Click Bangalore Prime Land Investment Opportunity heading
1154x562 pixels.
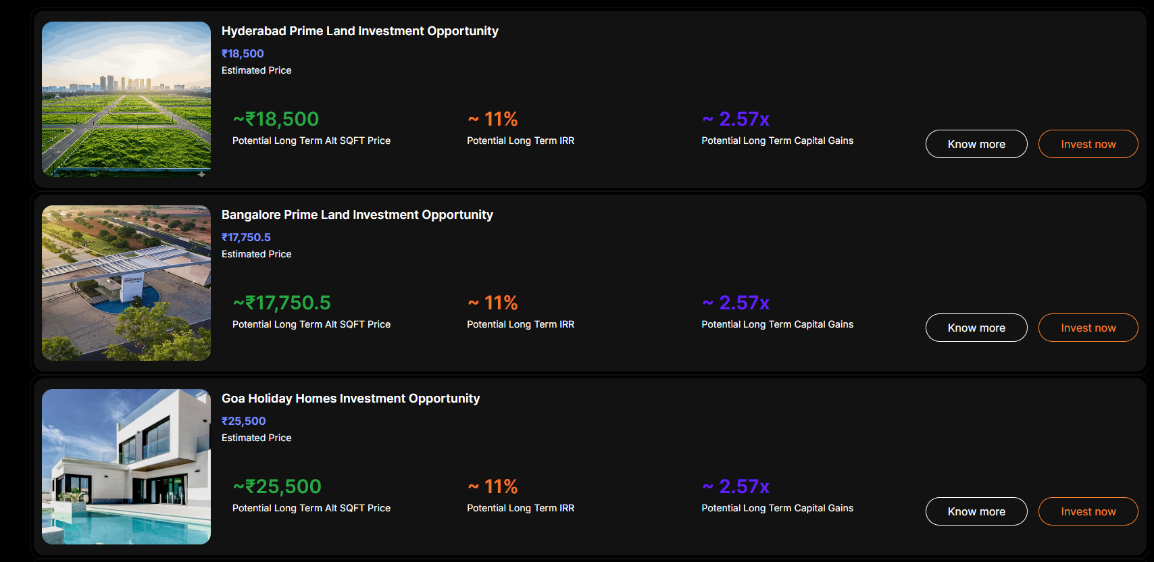pos(357,215)
